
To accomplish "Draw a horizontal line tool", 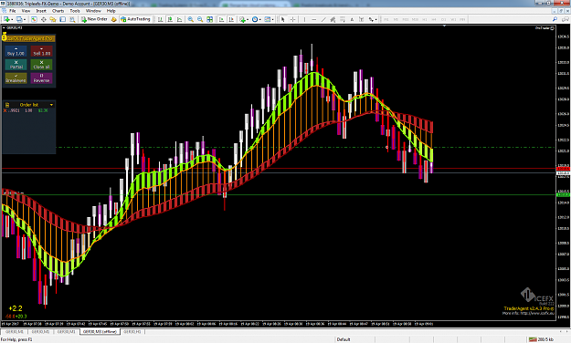I will coord(314,19).
